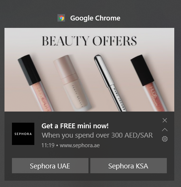Image resolution: width=181 pixels, height=187 pixels.
Task: Click the Get a FREE mini now title
Action: click(75, 126)
